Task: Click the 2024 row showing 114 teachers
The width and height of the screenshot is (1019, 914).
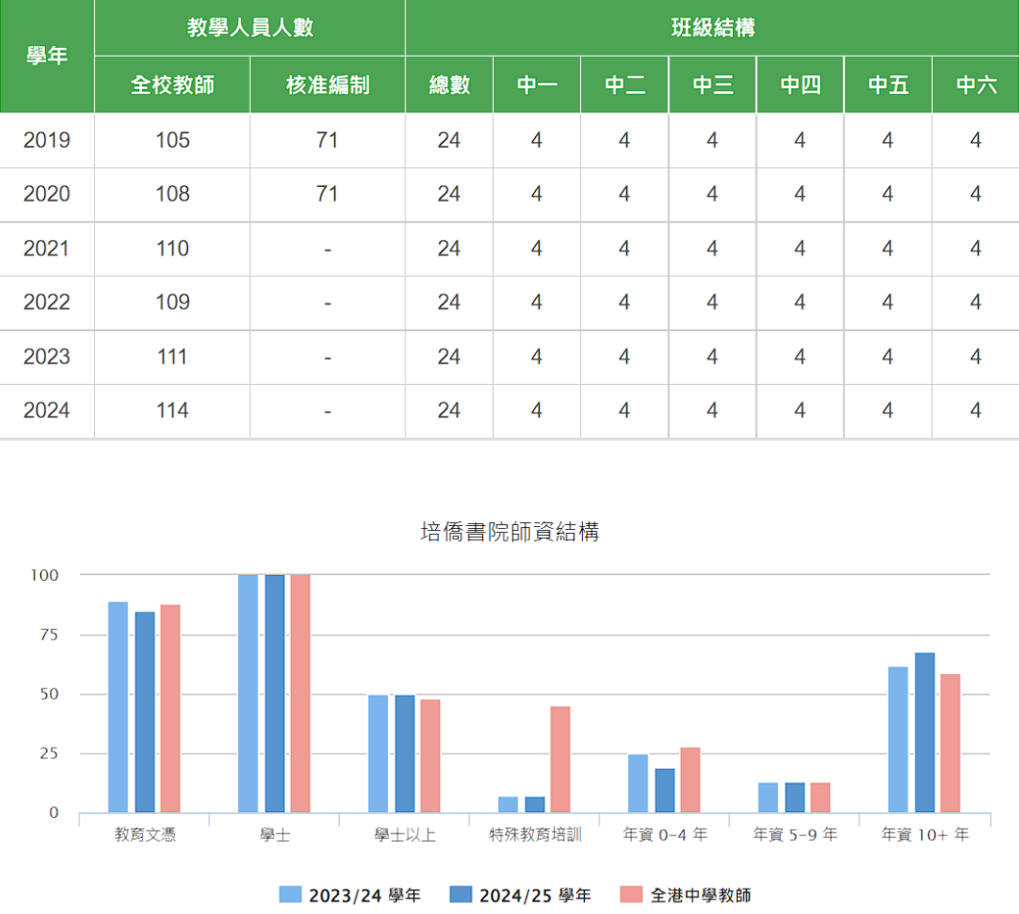Action: pos(171,410)
